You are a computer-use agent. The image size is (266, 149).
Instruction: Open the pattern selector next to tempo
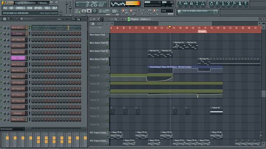115,11
